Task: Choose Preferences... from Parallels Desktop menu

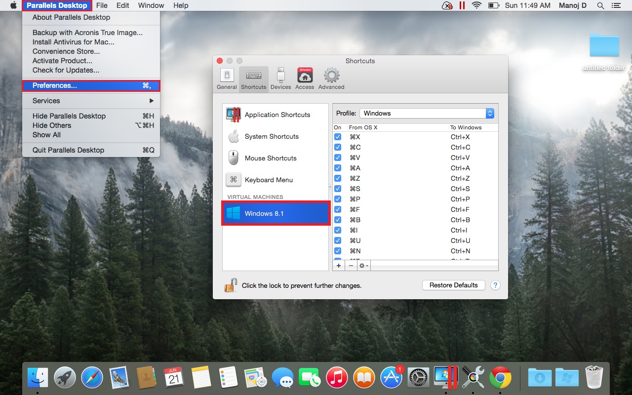Action: pyautogui.click(x=91, y=85)
